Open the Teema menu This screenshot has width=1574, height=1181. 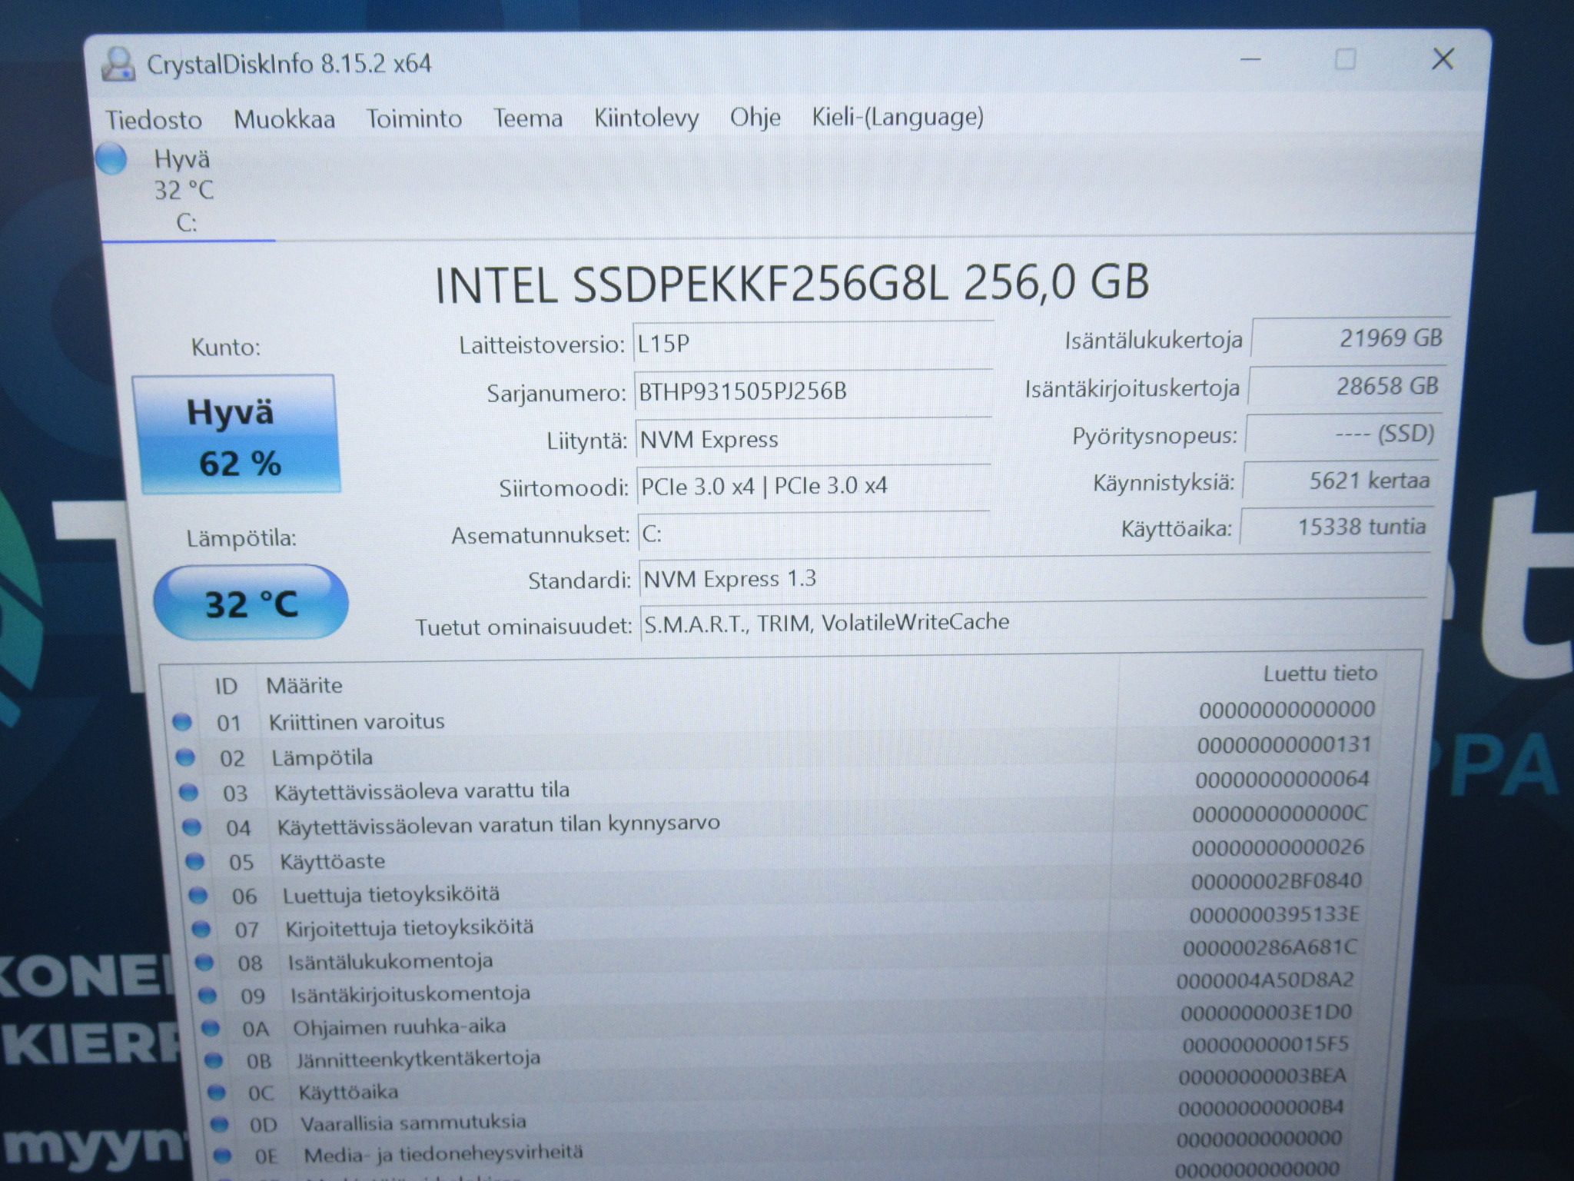[x=527, y=118]
